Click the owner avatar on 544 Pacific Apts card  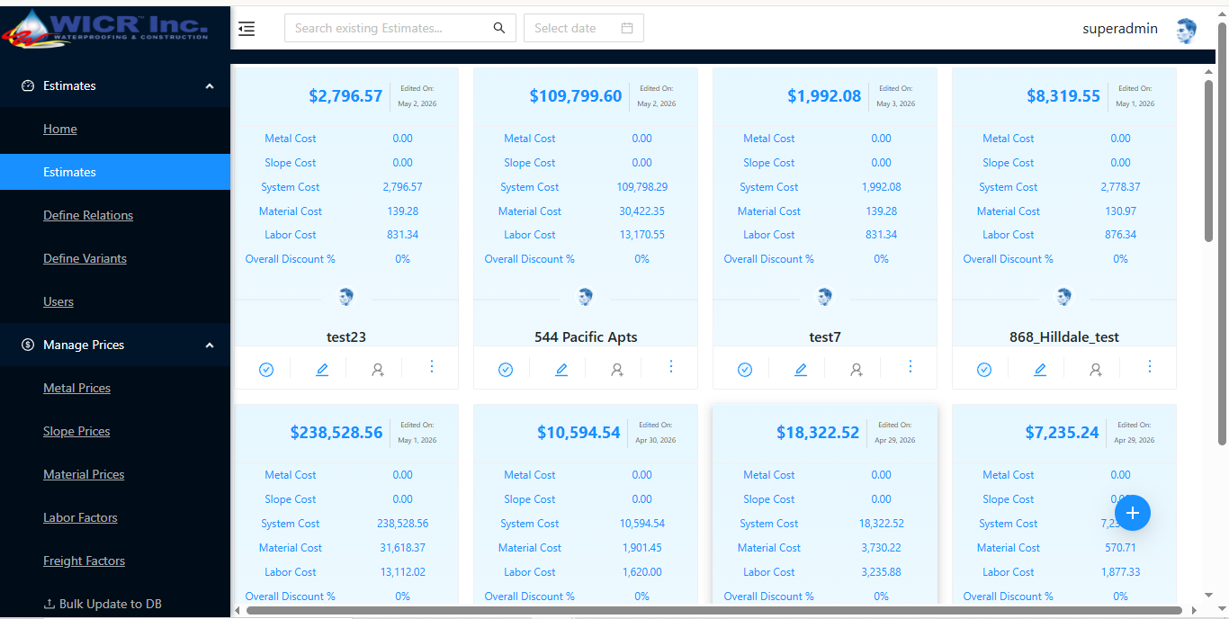point(586,296)
